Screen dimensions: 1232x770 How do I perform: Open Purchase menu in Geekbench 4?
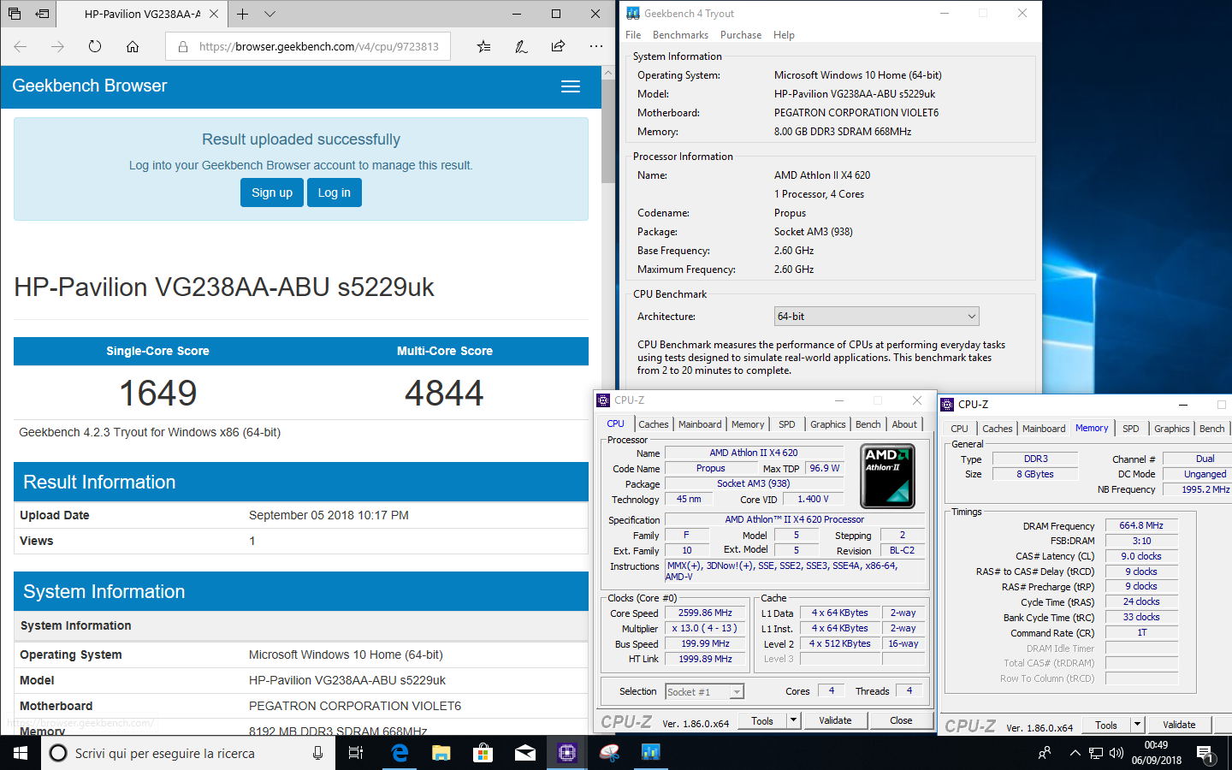click(x=741, y=35)
